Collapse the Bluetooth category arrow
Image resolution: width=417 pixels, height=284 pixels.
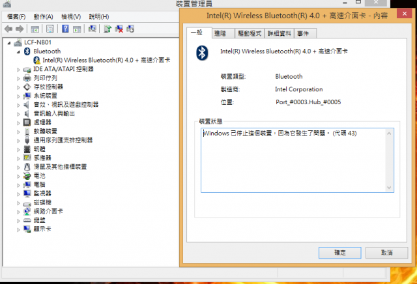pos(18,52)
